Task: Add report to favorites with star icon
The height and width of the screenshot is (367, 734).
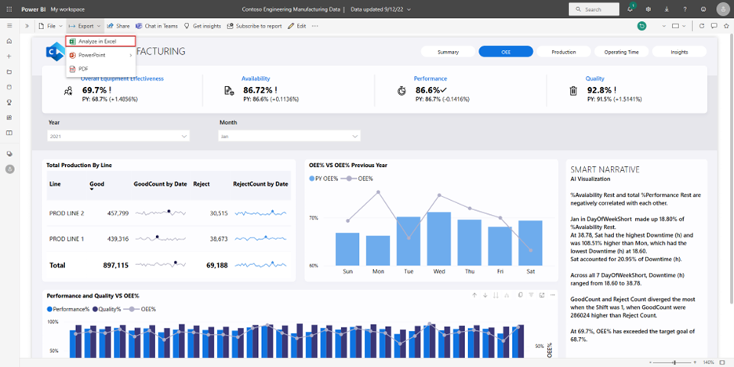Action: point(726,26)
